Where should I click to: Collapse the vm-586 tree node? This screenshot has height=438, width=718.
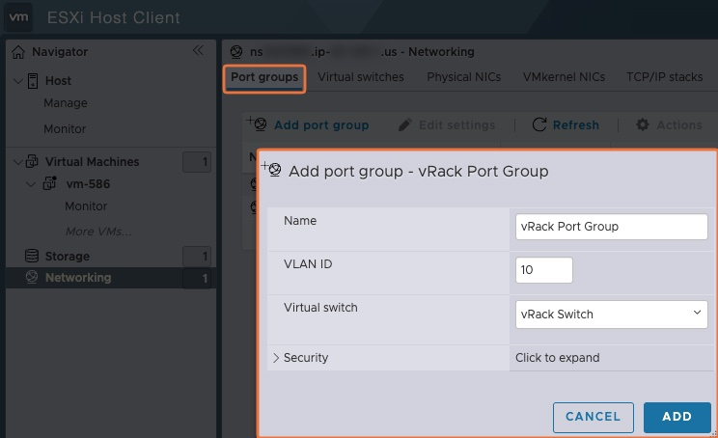[x=31, y=184]
